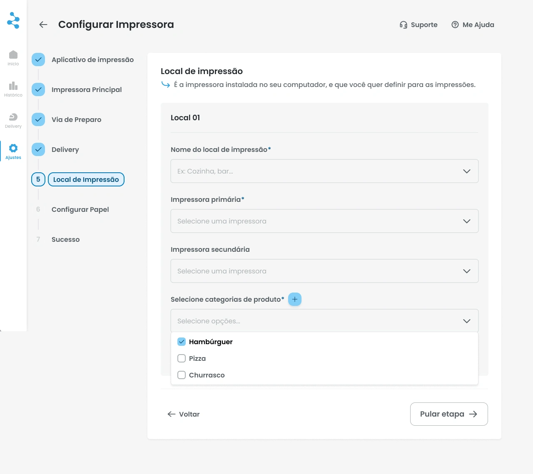533x474 pixels.
Task: Click the Voltar link
Action: [184, 414]
